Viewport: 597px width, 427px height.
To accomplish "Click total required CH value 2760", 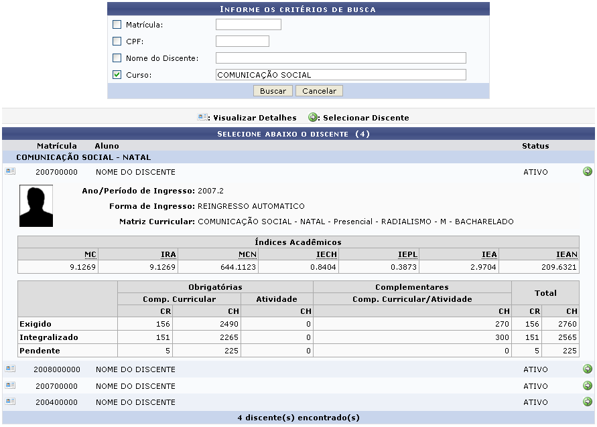I will (x=568, y=324).
